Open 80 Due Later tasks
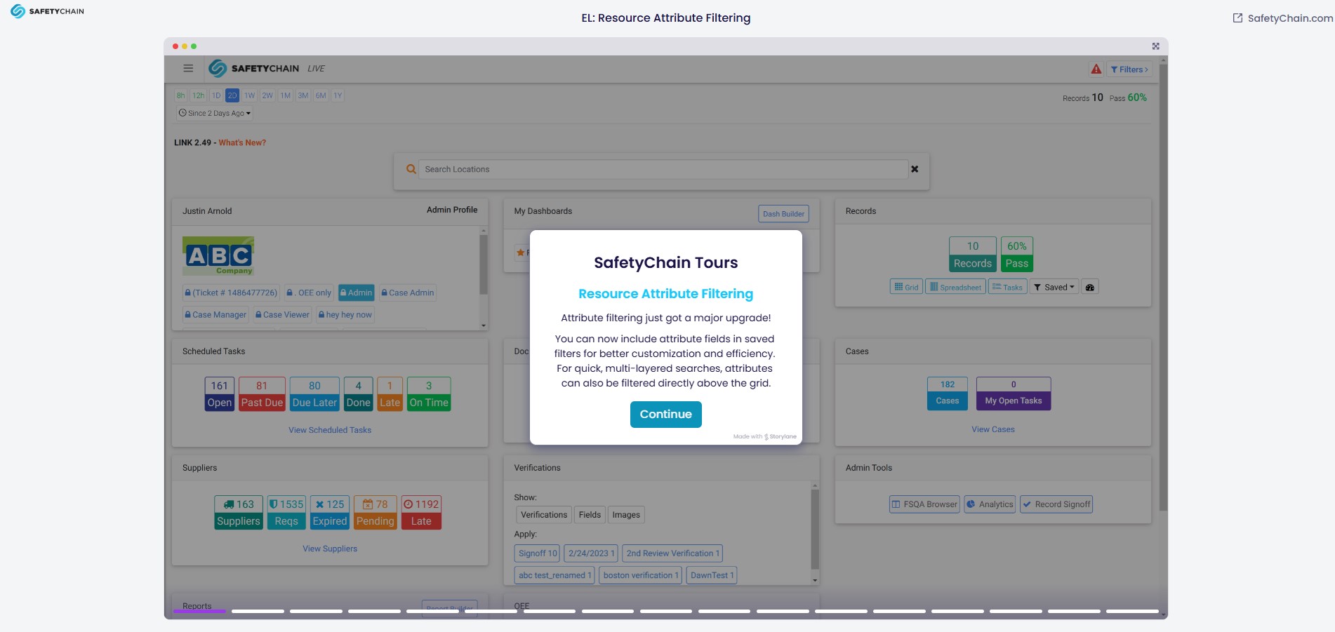The height and width of the screenshot is (632, 1335). [314, 394]
